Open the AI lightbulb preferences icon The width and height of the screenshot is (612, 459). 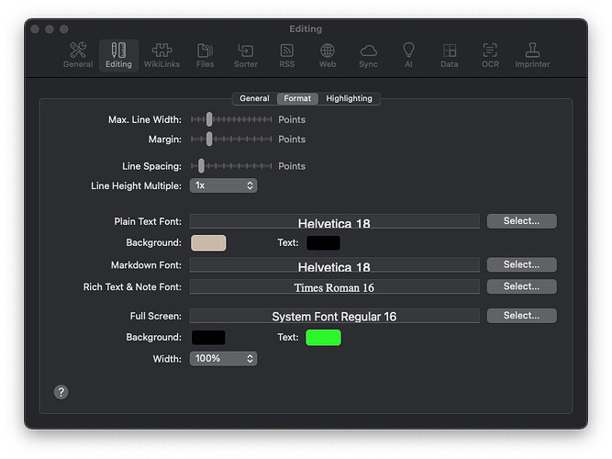point(408,55)
